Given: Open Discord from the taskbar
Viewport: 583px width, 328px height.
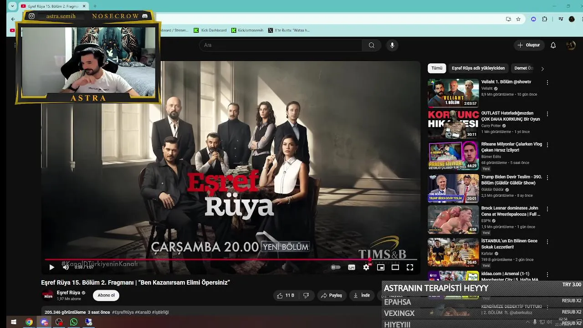Looking at the screenshot, I should click(44, 322).
